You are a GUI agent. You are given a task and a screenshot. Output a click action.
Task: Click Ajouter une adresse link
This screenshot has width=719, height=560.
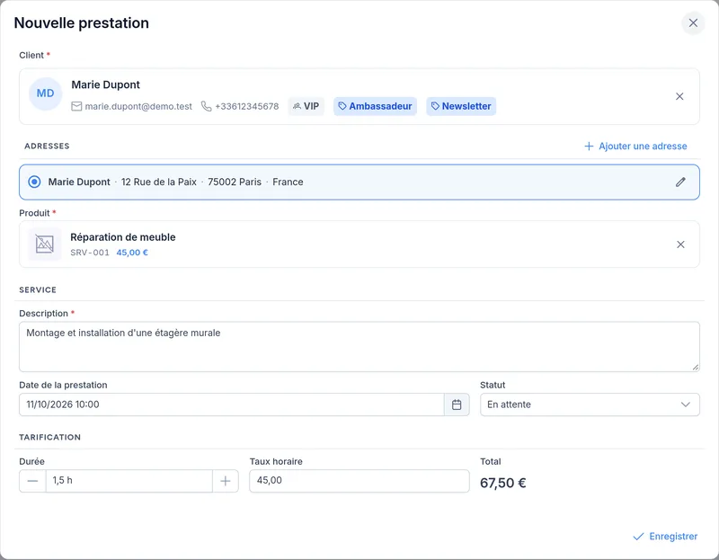(x=635, y=147)
